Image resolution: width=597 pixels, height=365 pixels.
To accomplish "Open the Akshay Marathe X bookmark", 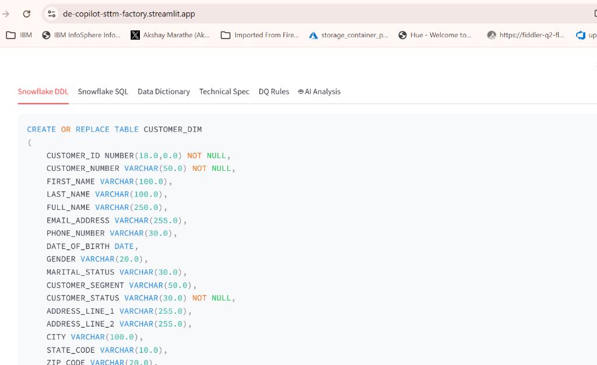I will coord(170,35).
